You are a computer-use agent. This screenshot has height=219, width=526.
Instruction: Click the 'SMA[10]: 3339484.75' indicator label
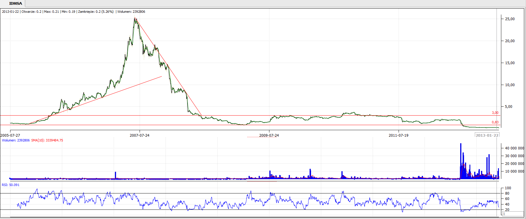[47, 140]
